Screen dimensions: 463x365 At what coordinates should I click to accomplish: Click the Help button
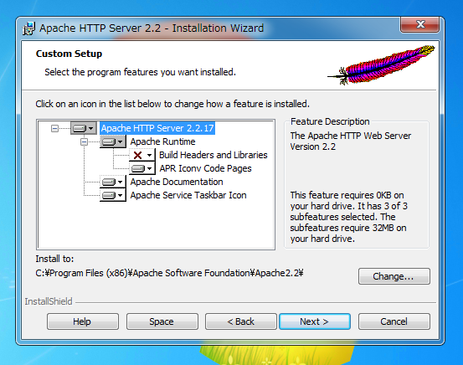tap(83, 321)
